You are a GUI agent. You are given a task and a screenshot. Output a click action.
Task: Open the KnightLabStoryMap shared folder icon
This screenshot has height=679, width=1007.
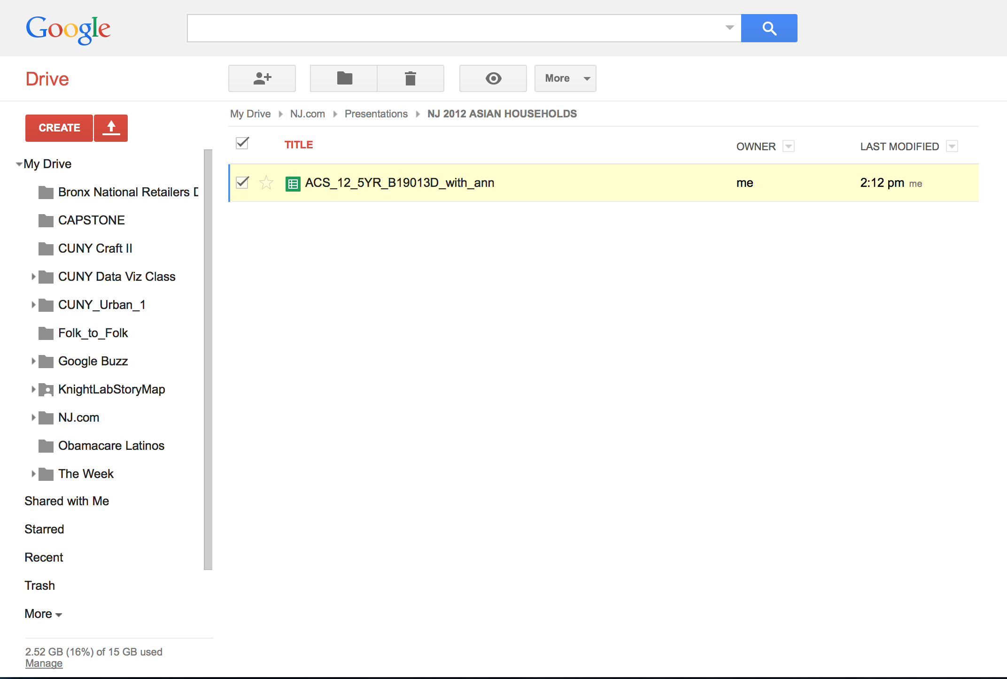pos(46,390)
